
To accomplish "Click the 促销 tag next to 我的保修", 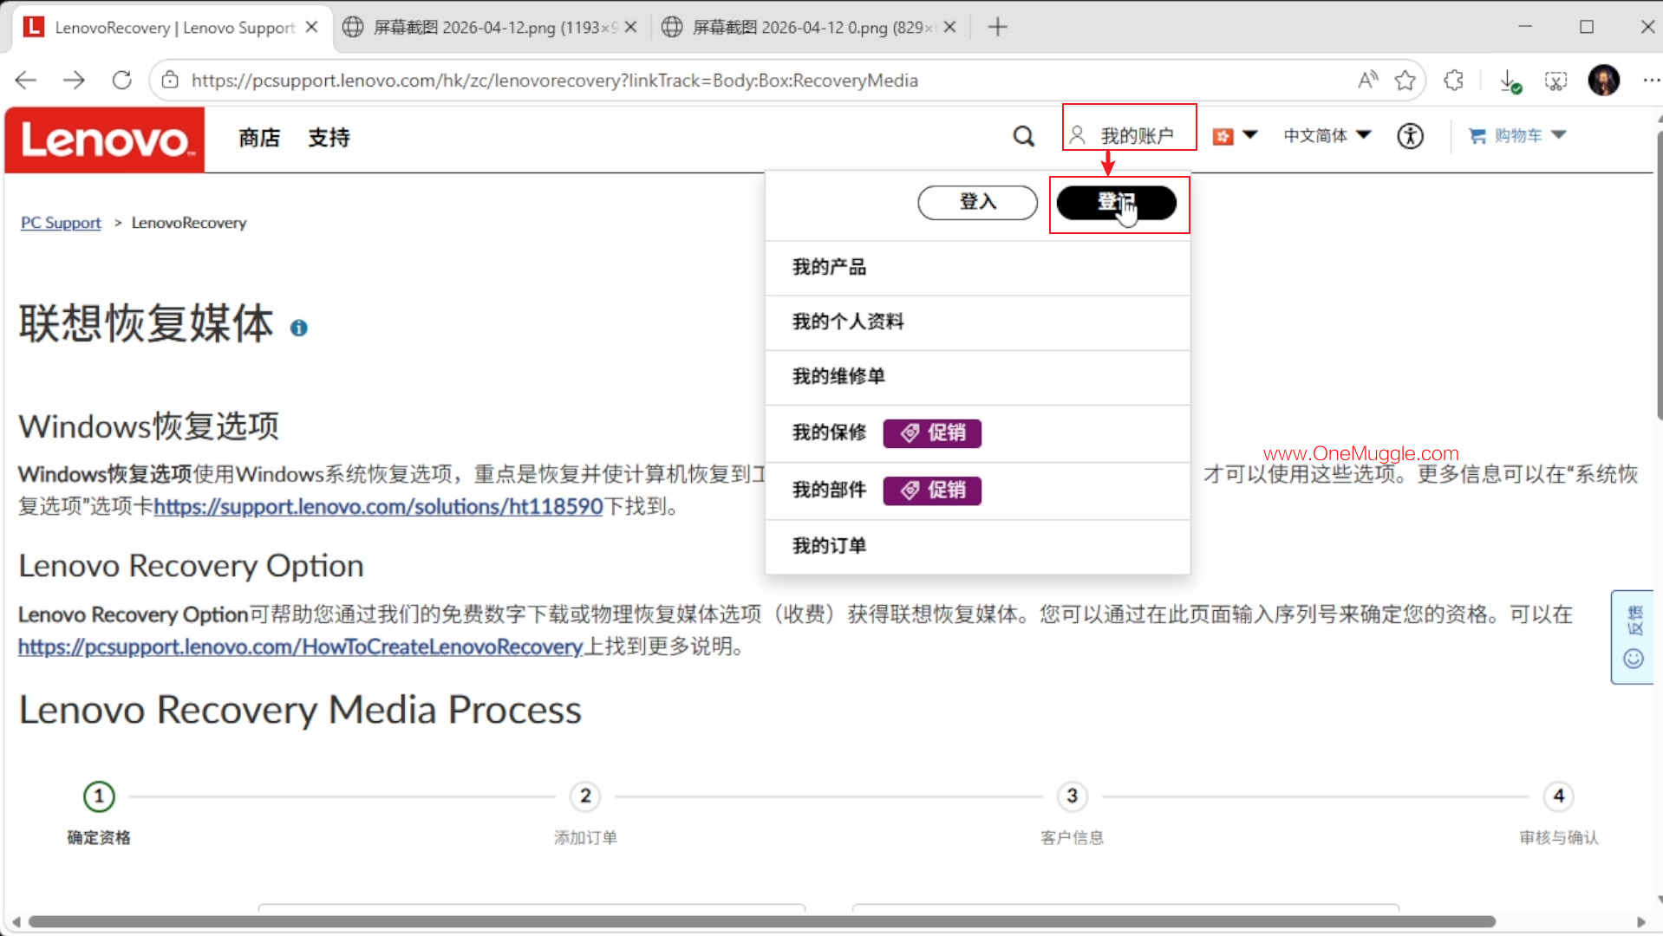I will [932, 432].
